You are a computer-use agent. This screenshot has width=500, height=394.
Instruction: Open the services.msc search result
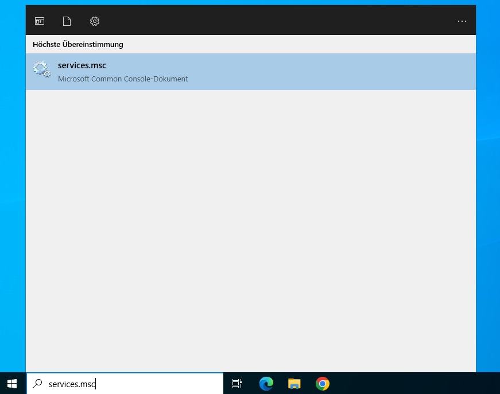pyautogui.click(x=251, y=72)
